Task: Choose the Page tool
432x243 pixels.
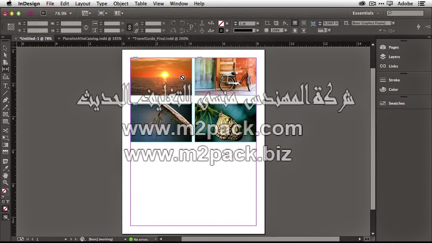Action: [5, 62]
